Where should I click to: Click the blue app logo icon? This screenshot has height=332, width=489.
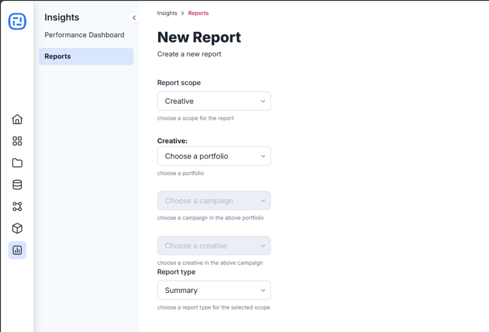pos(17,21)
